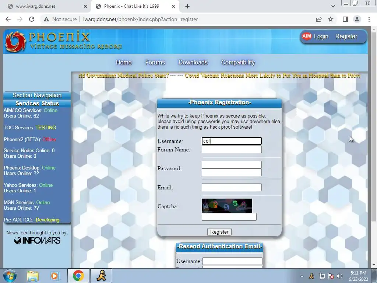Click the browser Forward arrow
This screenshot has width=377, height=283.
tap(20, 19)
